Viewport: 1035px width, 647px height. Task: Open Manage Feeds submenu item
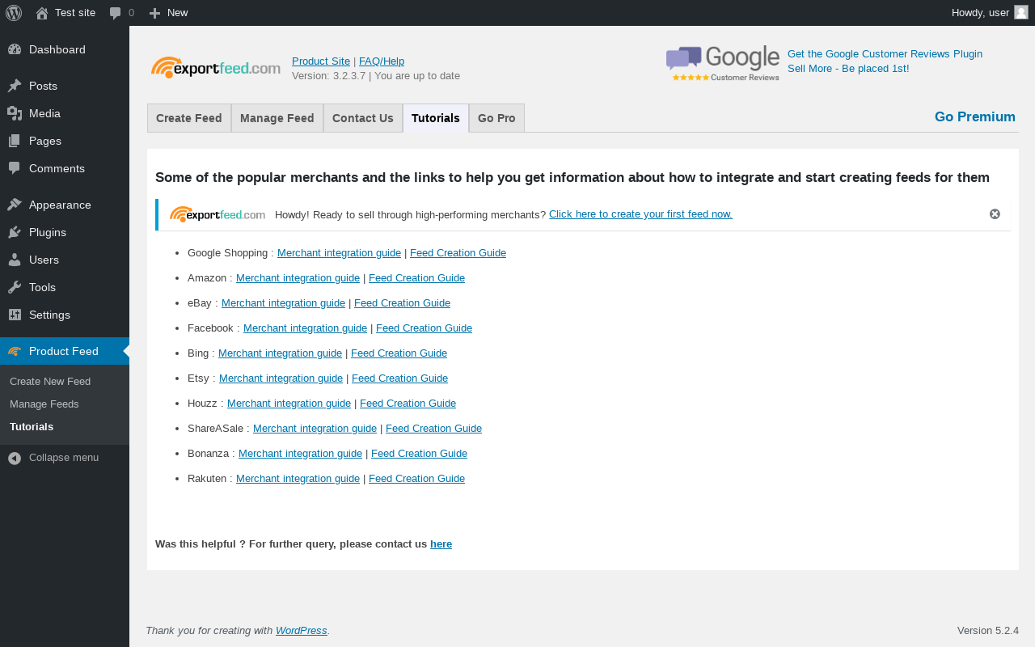point(44,404)
